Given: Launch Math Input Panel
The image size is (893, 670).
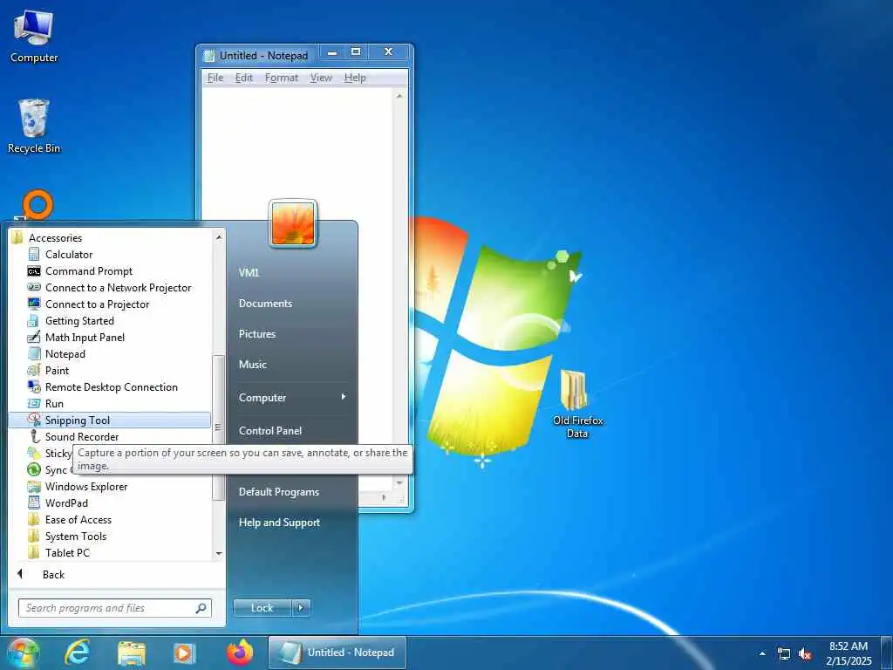Looking at the screenshot, I should pyautogui.click(x=85, y=338).
